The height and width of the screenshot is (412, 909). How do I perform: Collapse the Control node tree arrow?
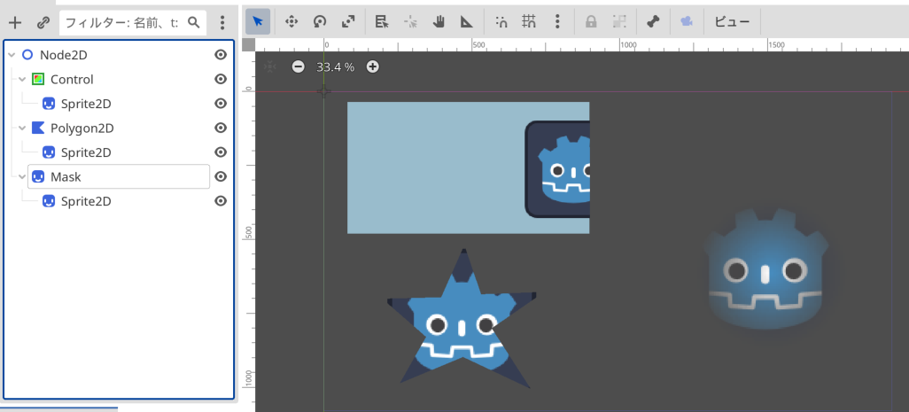[x=22, y=80]
